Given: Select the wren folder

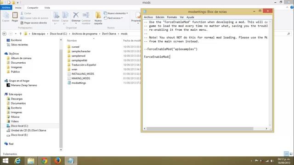Looking at the screenshot, I should tap(74, 69).
